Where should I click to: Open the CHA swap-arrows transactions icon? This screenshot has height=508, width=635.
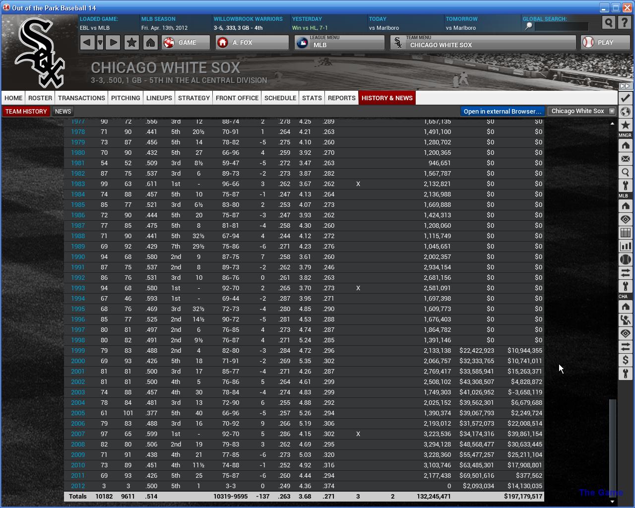pos(625,347)
